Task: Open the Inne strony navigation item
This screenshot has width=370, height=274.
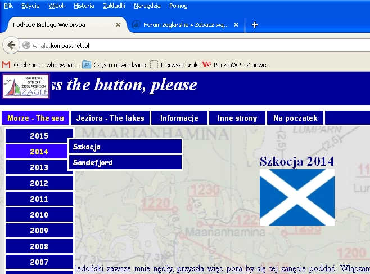Action: point(237,118)
